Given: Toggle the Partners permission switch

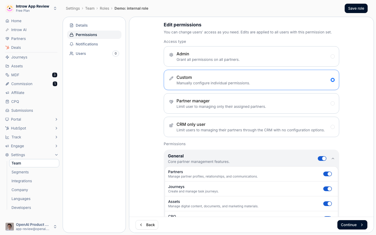Looking at the screenshot, I should [327, 174].
